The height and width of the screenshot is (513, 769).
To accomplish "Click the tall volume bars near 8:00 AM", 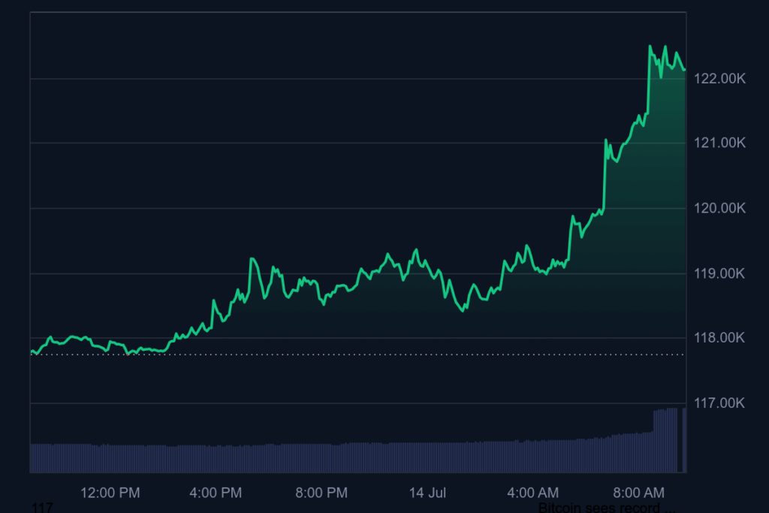I will [665, 440].
